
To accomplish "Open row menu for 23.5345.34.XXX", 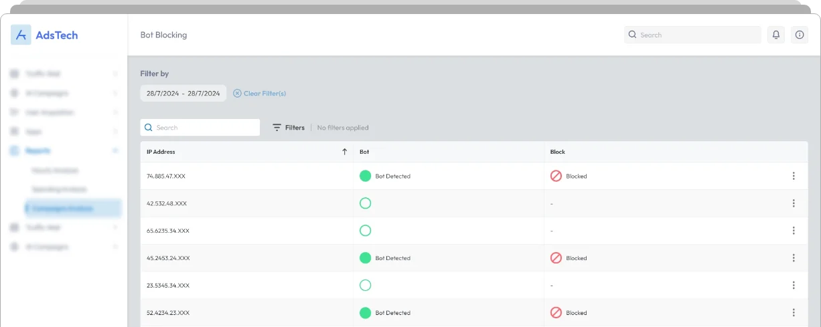I will pyautogui.click(x=794, y=286).
